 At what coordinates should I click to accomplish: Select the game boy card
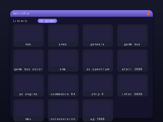tap(132, 36)
